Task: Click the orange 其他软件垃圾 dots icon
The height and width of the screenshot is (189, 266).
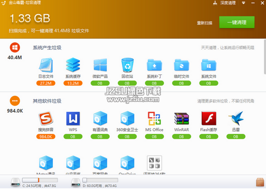Action: [15, 101]
